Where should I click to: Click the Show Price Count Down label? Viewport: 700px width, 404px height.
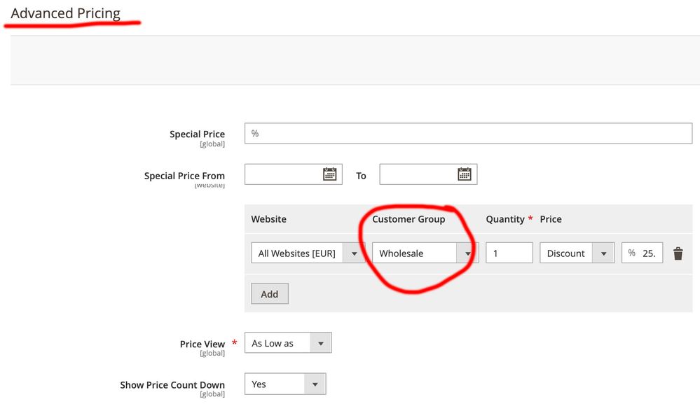pyautogui.click(x=172, y=385)
